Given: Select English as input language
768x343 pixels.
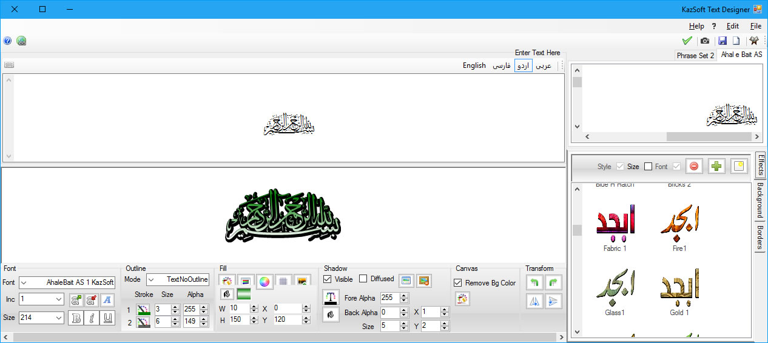Looking at the screenshot, I should coord(474,65).
